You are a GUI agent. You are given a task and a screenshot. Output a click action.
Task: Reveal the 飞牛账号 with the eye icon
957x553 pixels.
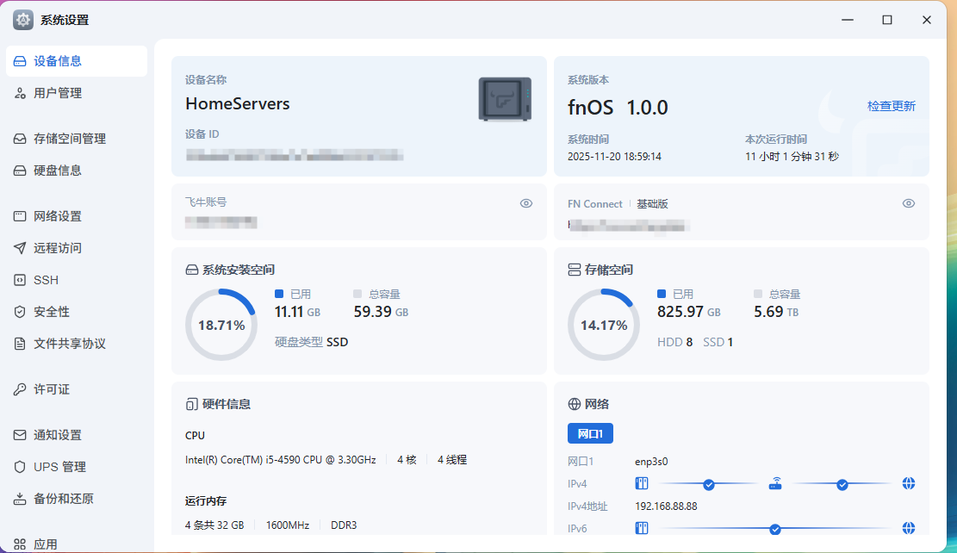[526, 203]
